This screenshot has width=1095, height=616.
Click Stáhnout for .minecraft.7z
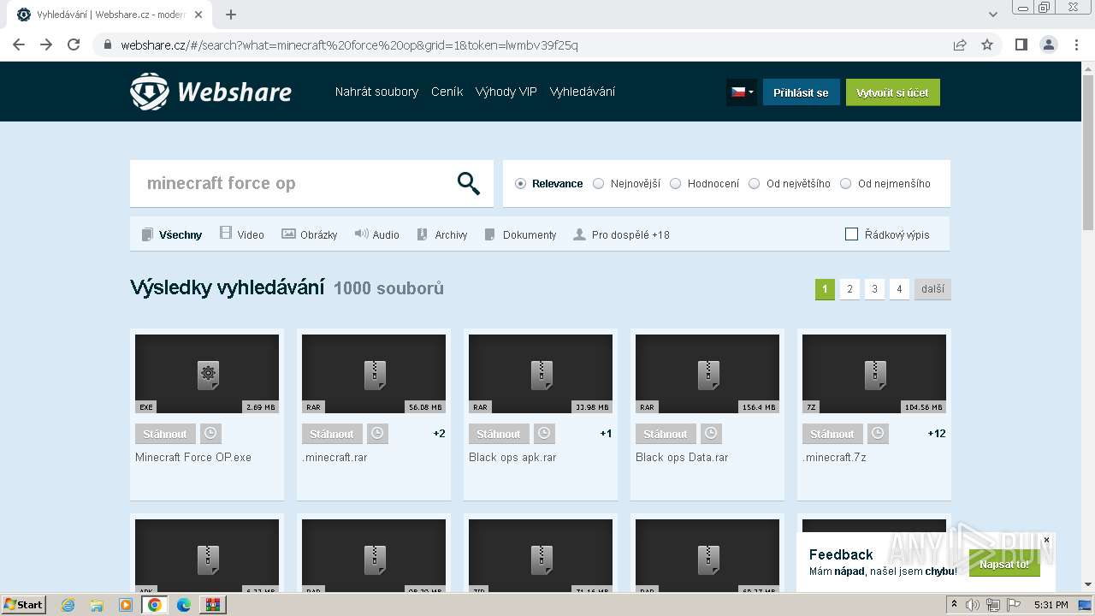point(832,434)
